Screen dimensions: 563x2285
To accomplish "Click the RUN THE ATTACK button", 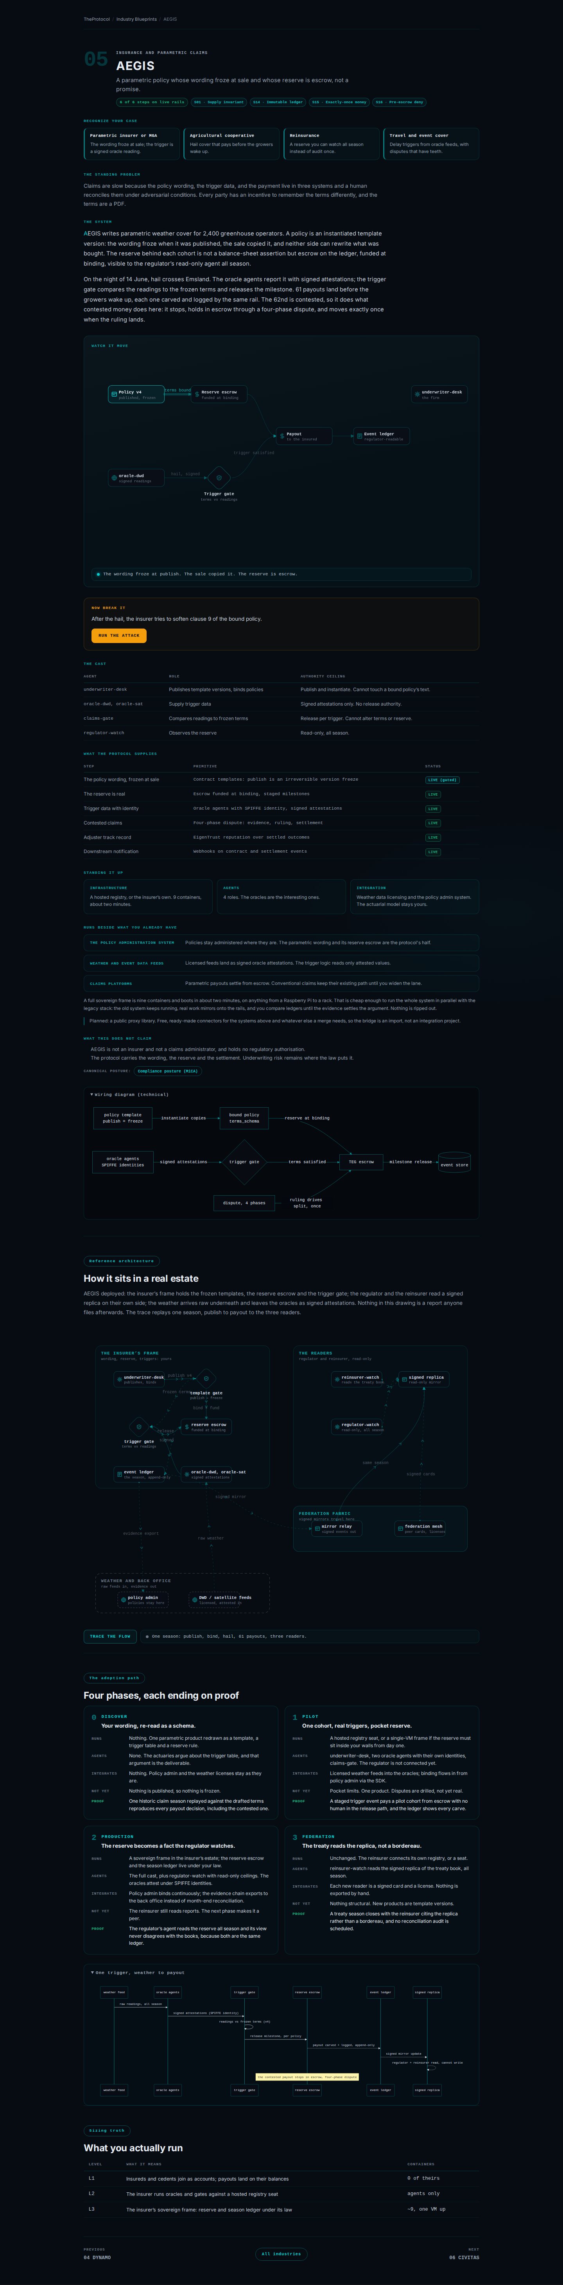I will click(x=119, y=635).
